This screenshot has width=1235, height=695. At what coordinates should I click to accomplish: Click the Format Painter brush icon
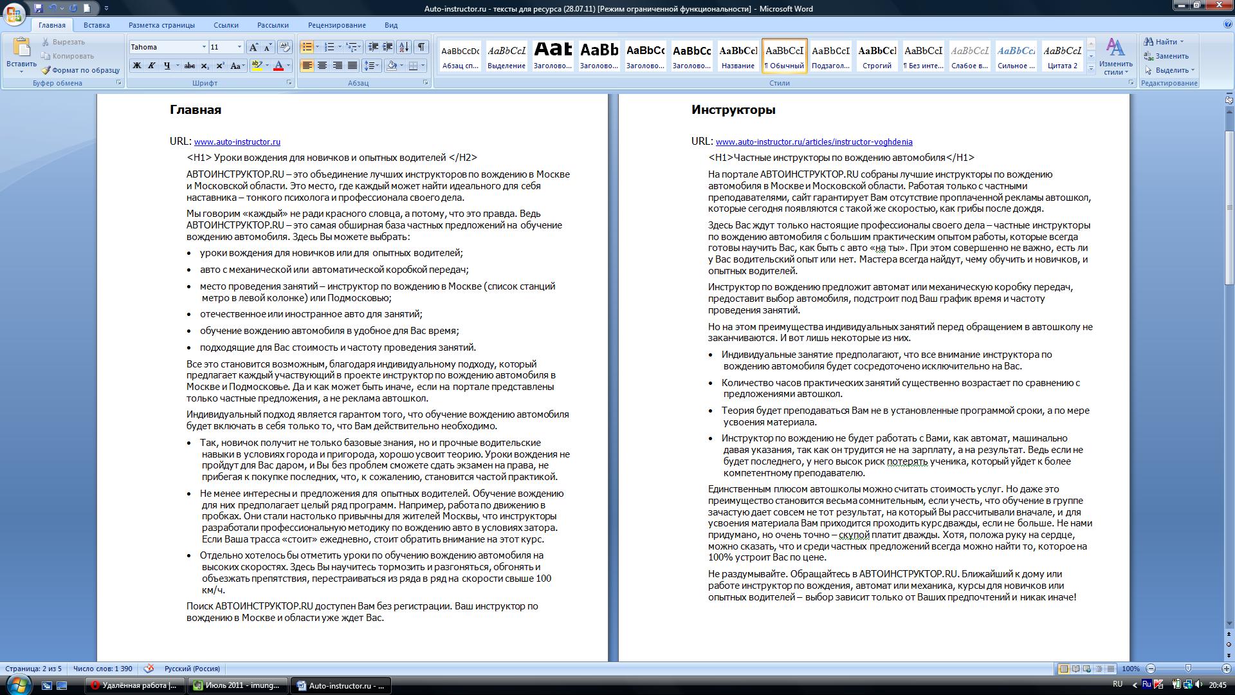click(46, 70)
